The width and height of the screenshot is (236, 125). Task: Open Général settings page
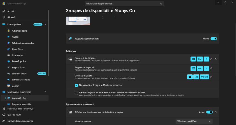tap(25, 17)
